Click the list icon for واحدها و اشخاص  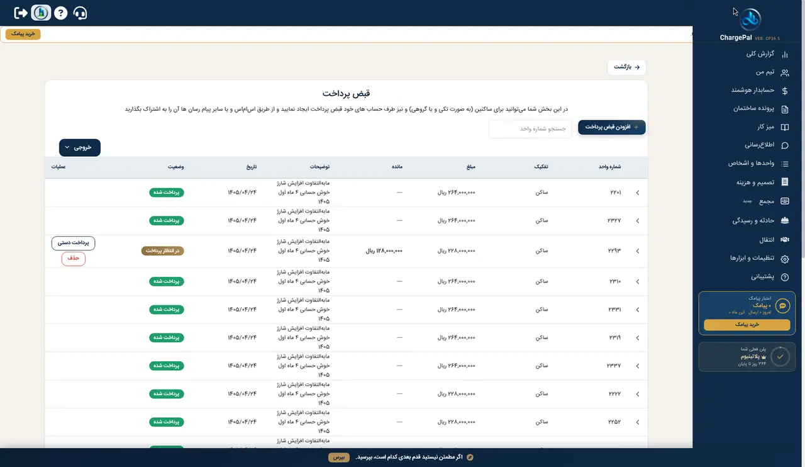pyautogui.click(x=784, y=164)
